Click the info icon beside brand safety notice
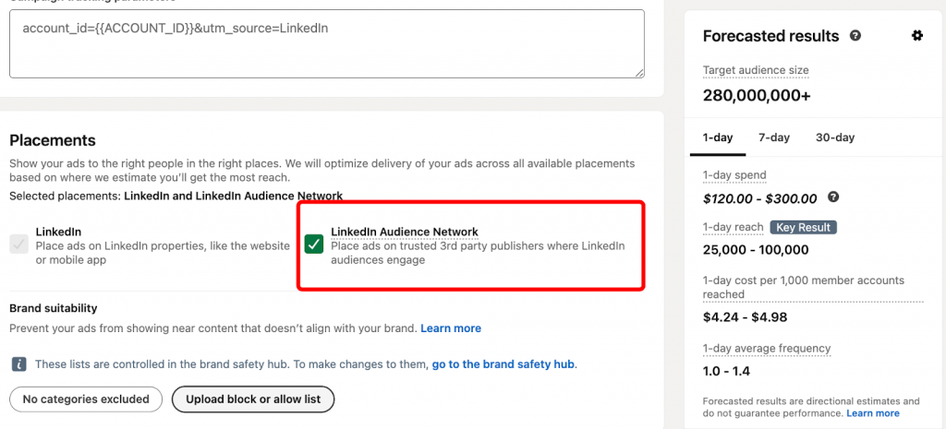This screenshot has height=429, width=946. click(19, 363)
